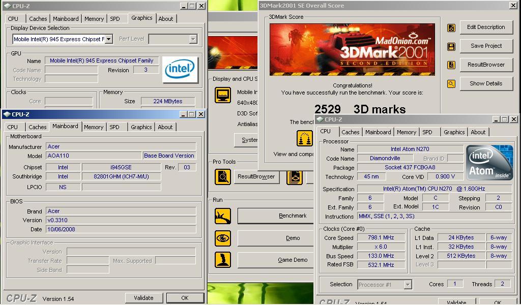Viewport: 521px width, 305px height.
Task: Click the ResultBrowser icon beside the ResultBrowser button in the score window
Action: [x=451, y=65]
